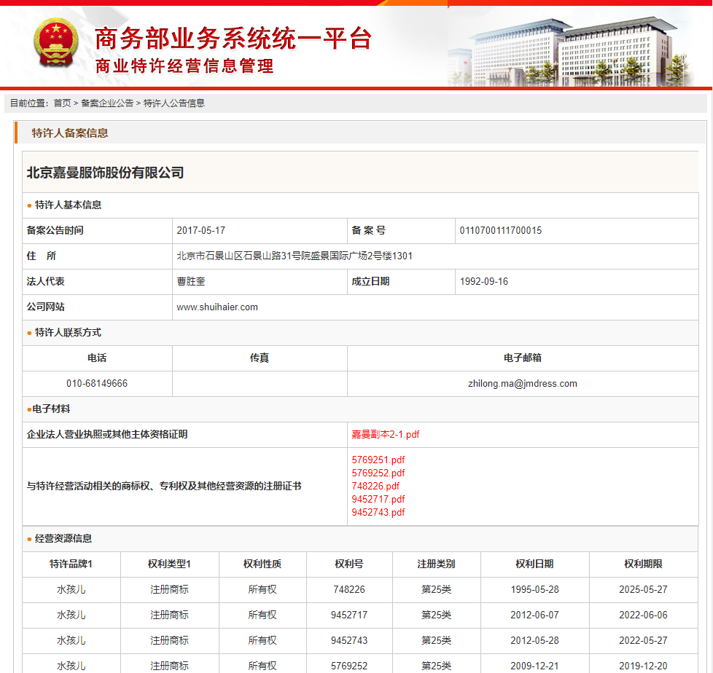Viewport: 713px width, 673px height.
Task: Click 注册商标 in the 9452717 row
Action: (x=169, y=615)
